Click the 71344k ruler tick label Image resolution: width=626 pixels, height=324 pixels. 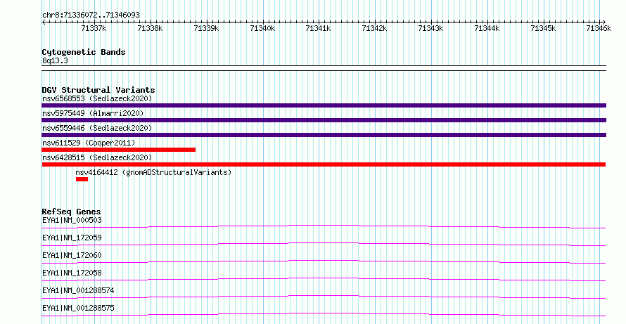487,28
